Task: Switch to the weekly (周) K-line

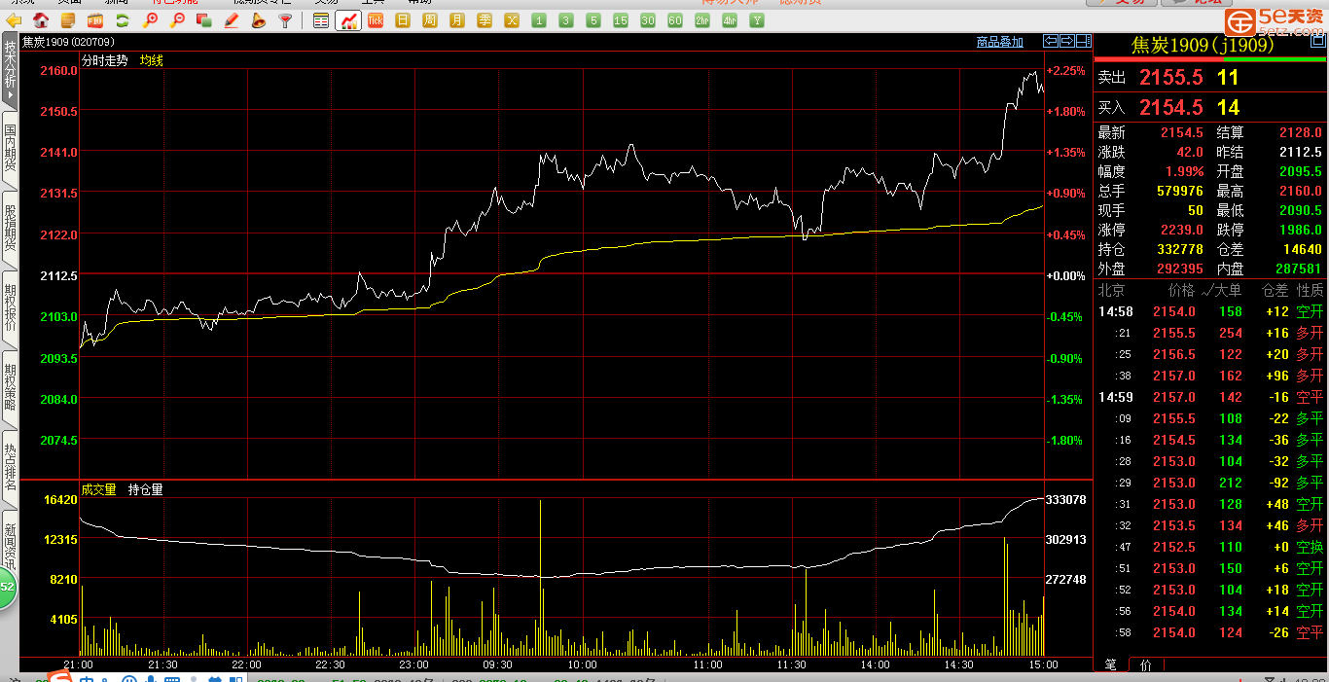Action: tap(430, 20)
